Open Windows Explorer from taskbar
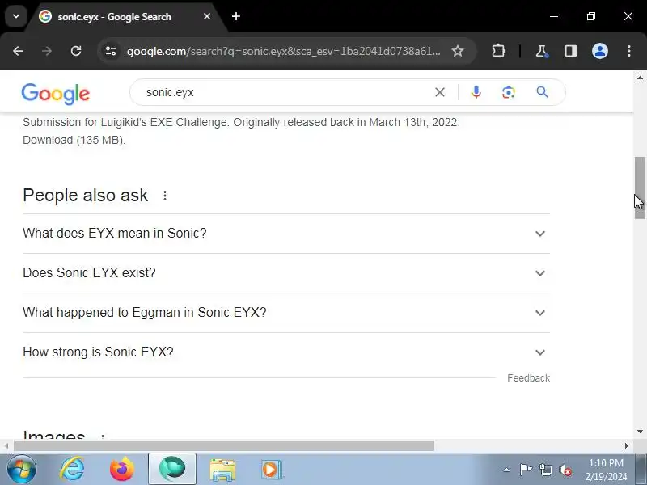The width and height of the screenshot is (647, 485). point(222,470)
